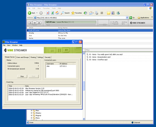Expand the Mogwai folder in tree

31,116
